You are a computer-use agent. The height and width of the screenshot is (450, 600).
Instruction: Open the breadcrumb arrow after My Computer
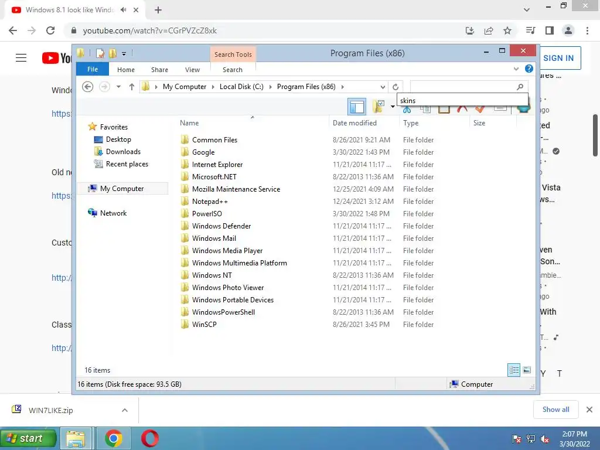tap(213, 87)
